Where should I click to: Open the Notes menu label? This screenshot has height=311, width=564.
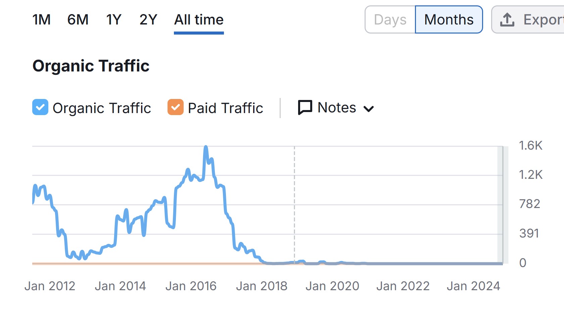point(337,108)
